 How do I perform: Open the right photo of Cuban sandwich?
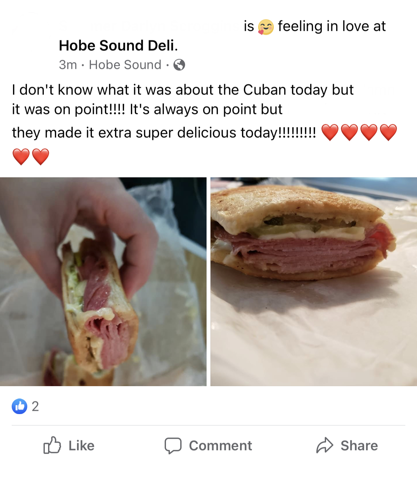click(x=314, y=282)
